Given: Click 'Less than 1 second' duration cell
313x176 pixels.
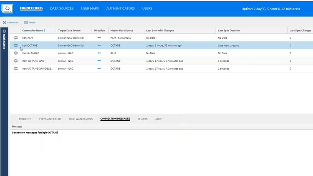Looking at the screenshot, I should pyautogui.click(x=228, y=45).
